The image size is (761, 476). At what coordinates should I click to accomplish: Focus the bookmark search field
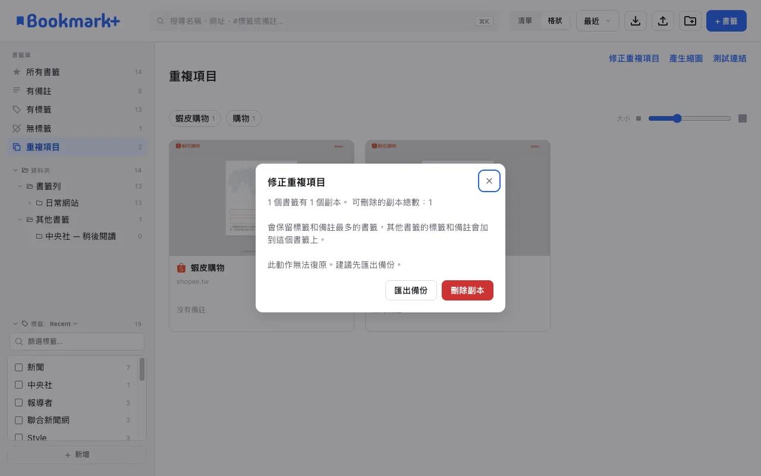click(x=325, y=21)
